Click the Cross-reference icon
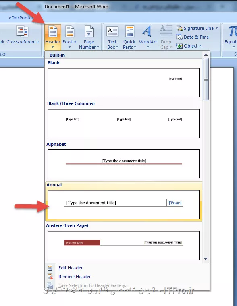 pos(22,31)
